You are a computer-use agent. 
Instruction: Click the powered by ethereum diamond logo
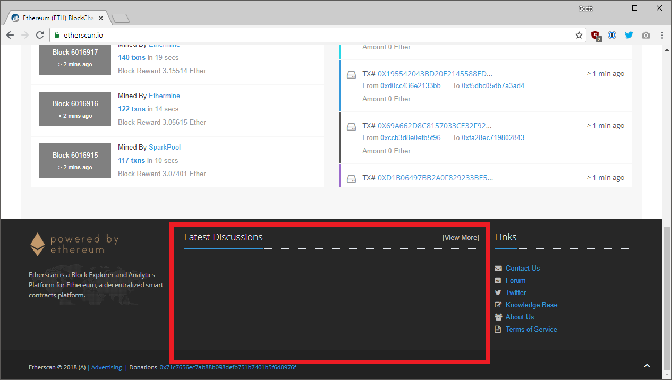point(37,243)
